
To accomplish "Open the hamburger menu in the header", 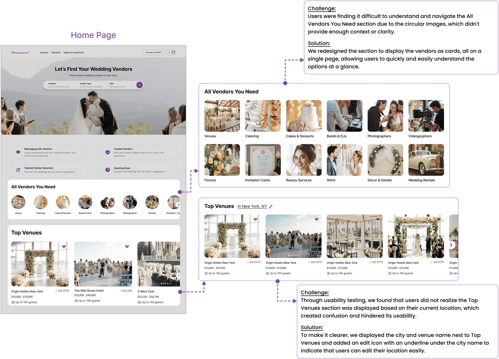I will pos(169,53).
